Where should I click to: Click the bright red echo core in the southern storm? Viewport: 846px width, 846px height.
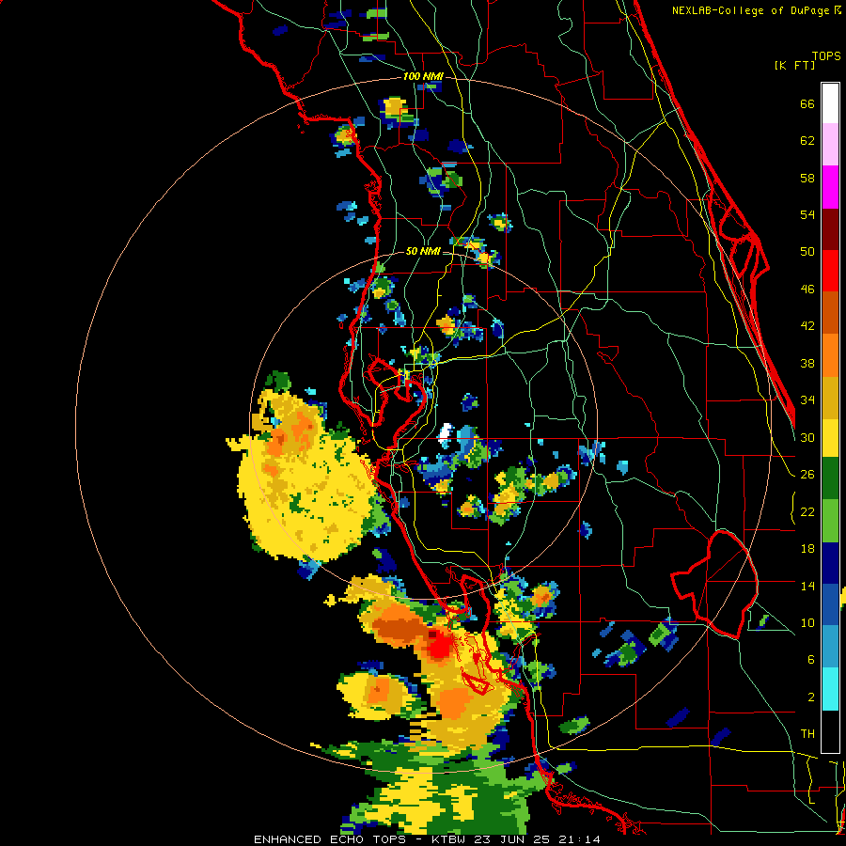[x=440, y=644]
